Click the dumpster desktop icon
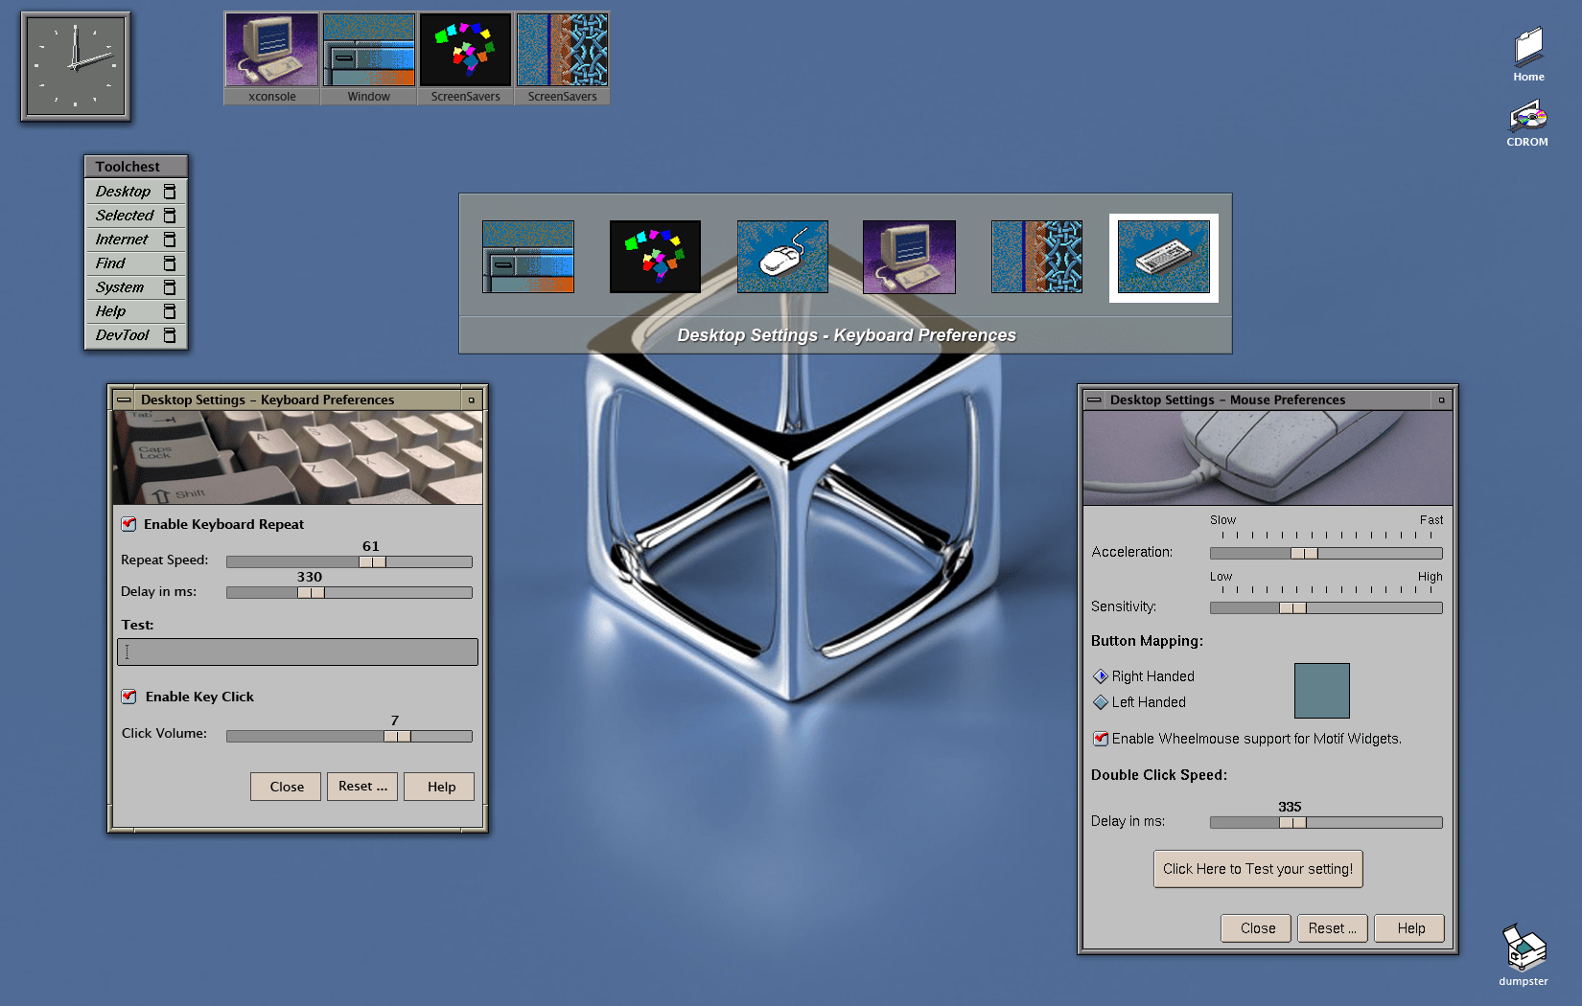 pyautogui.click(x=1524, y=954)
